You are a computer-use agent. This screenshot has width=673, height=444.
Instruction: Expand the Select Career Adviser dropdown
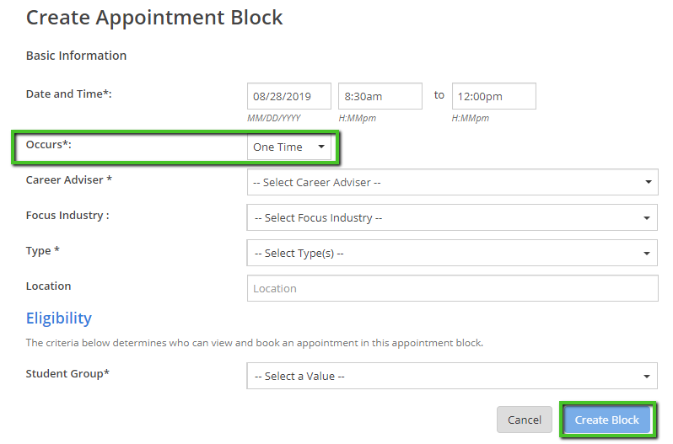coord(452,182)
